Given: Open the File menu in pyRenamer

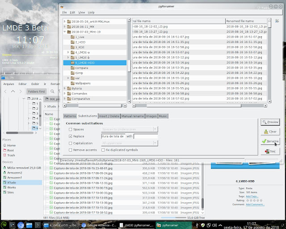Looking at the screenshot, I should pos(64,13).
